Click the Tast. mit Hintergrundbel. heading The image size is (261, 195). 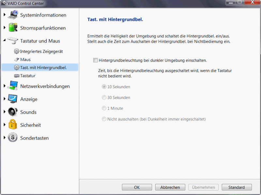click(x=115, y=20)
